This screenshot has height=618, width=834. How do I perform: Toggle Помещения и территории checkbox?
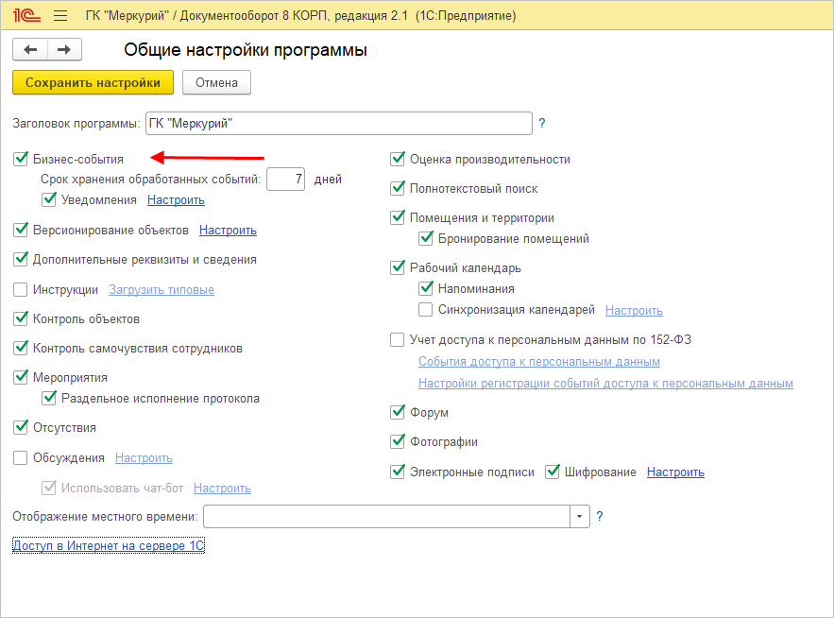point(398,217)
